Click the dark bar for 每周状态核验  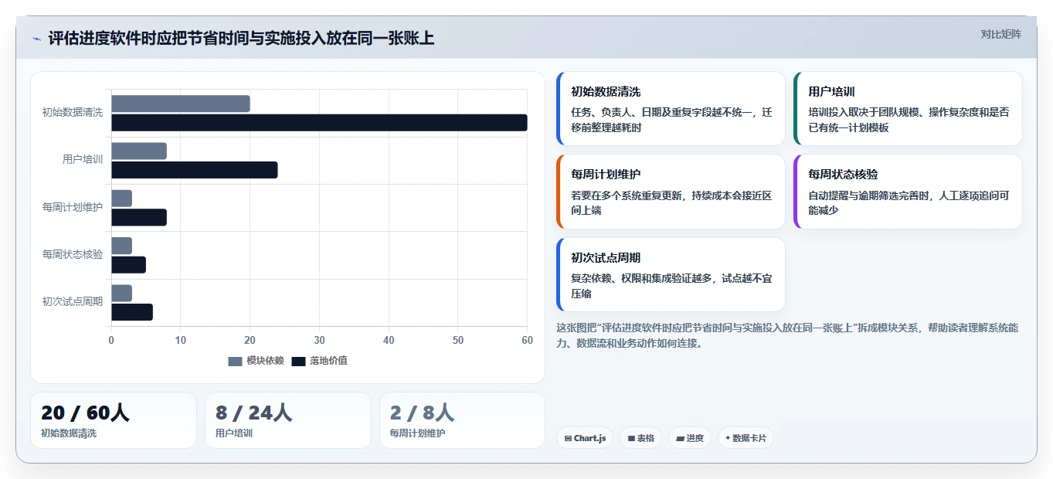(x=128, y=265)
